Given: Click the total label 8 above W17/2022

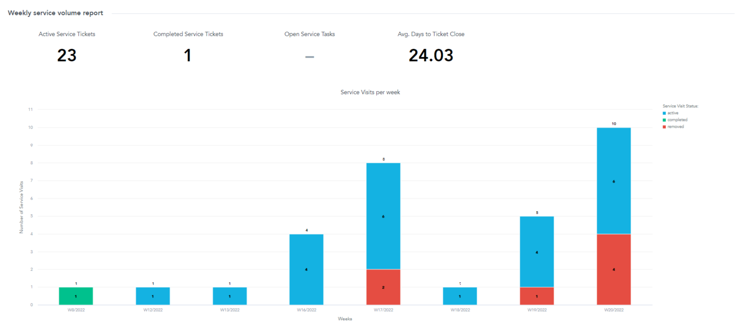Looking at the screenshot, I should (x=383, y=159).
